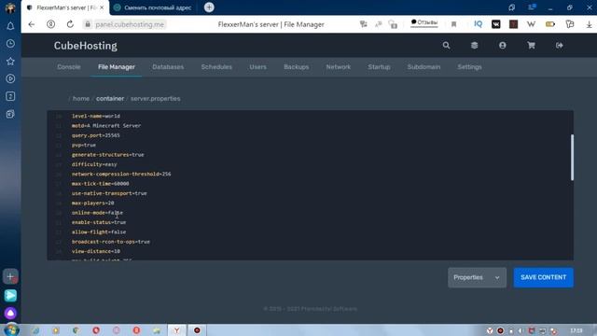Open notifications bell in browser sidebar
This screenshot has height=336, width=597.
click(x=10, y=26)
